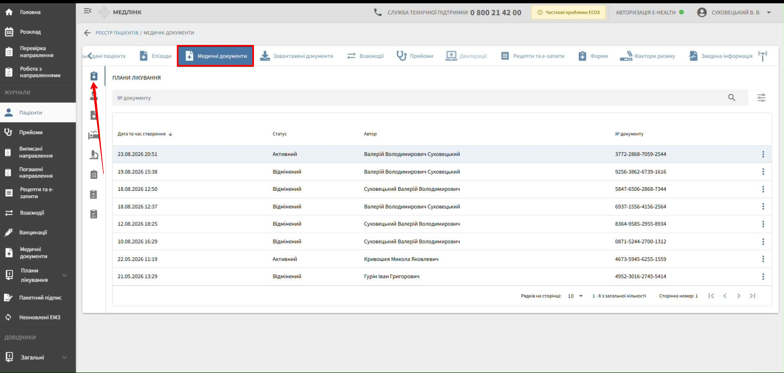Open the filter settings icon next to search
The image size is (784, 373).
(x=761, y=98)
